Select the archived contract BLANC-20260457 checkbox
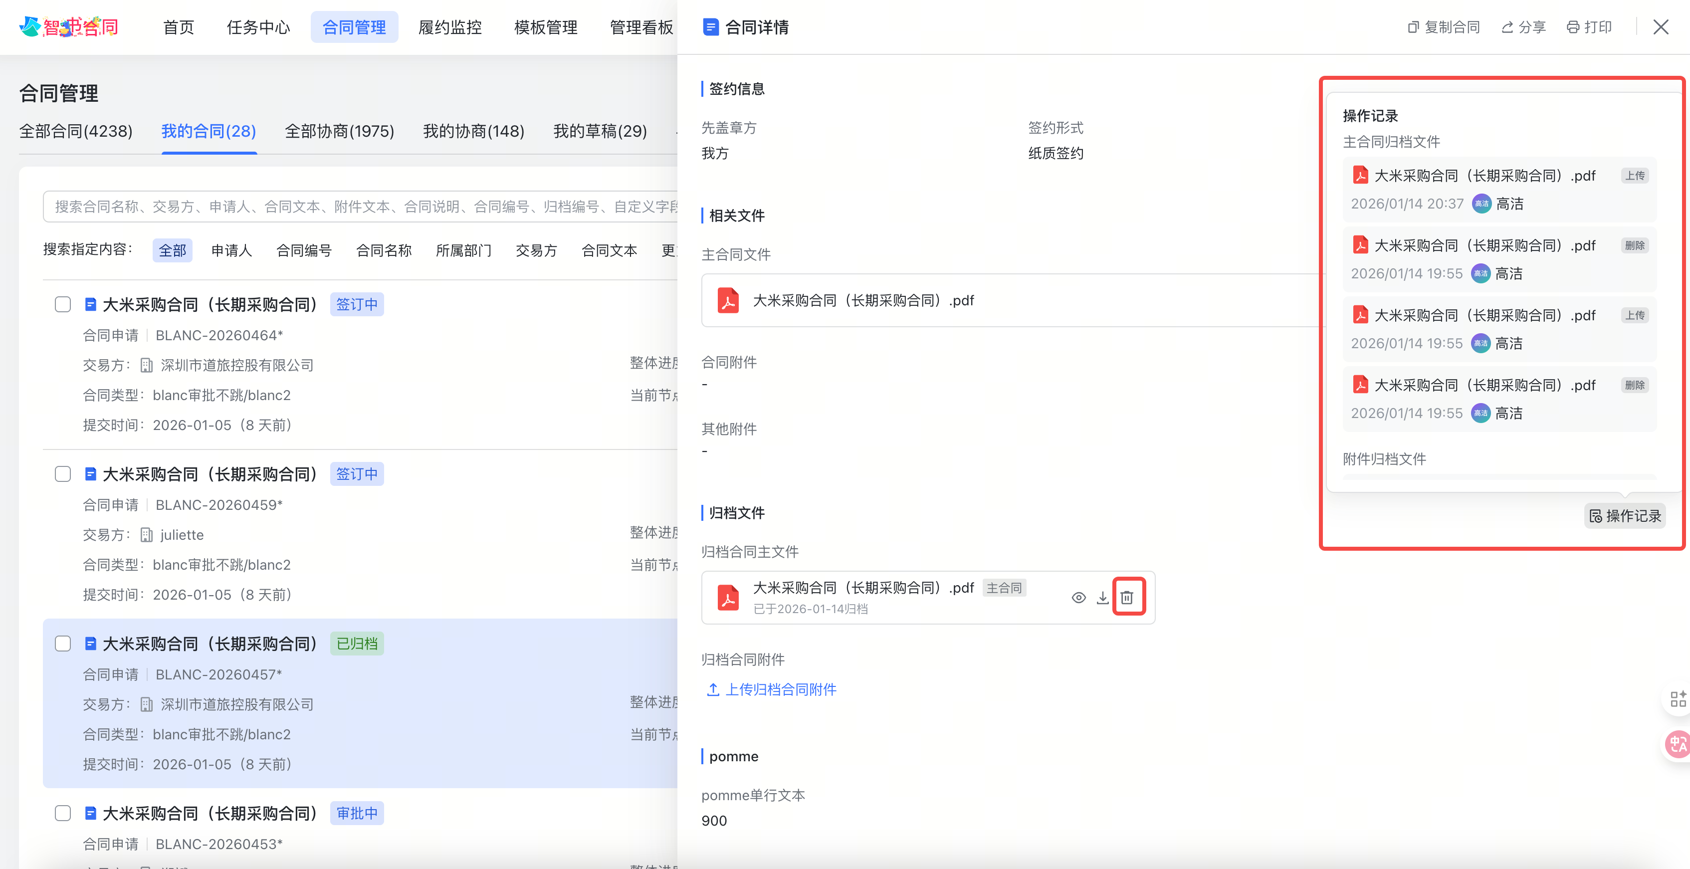Screen dimensions: 1690x869 63,644
